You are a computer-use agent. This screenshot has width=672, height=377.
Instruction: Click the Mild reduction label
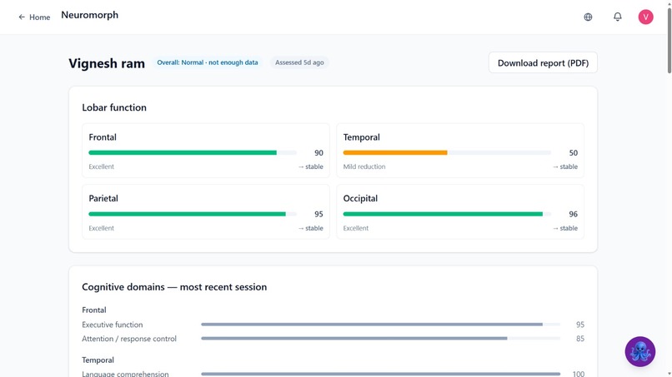pyautogui.click(x=364, y=166)
